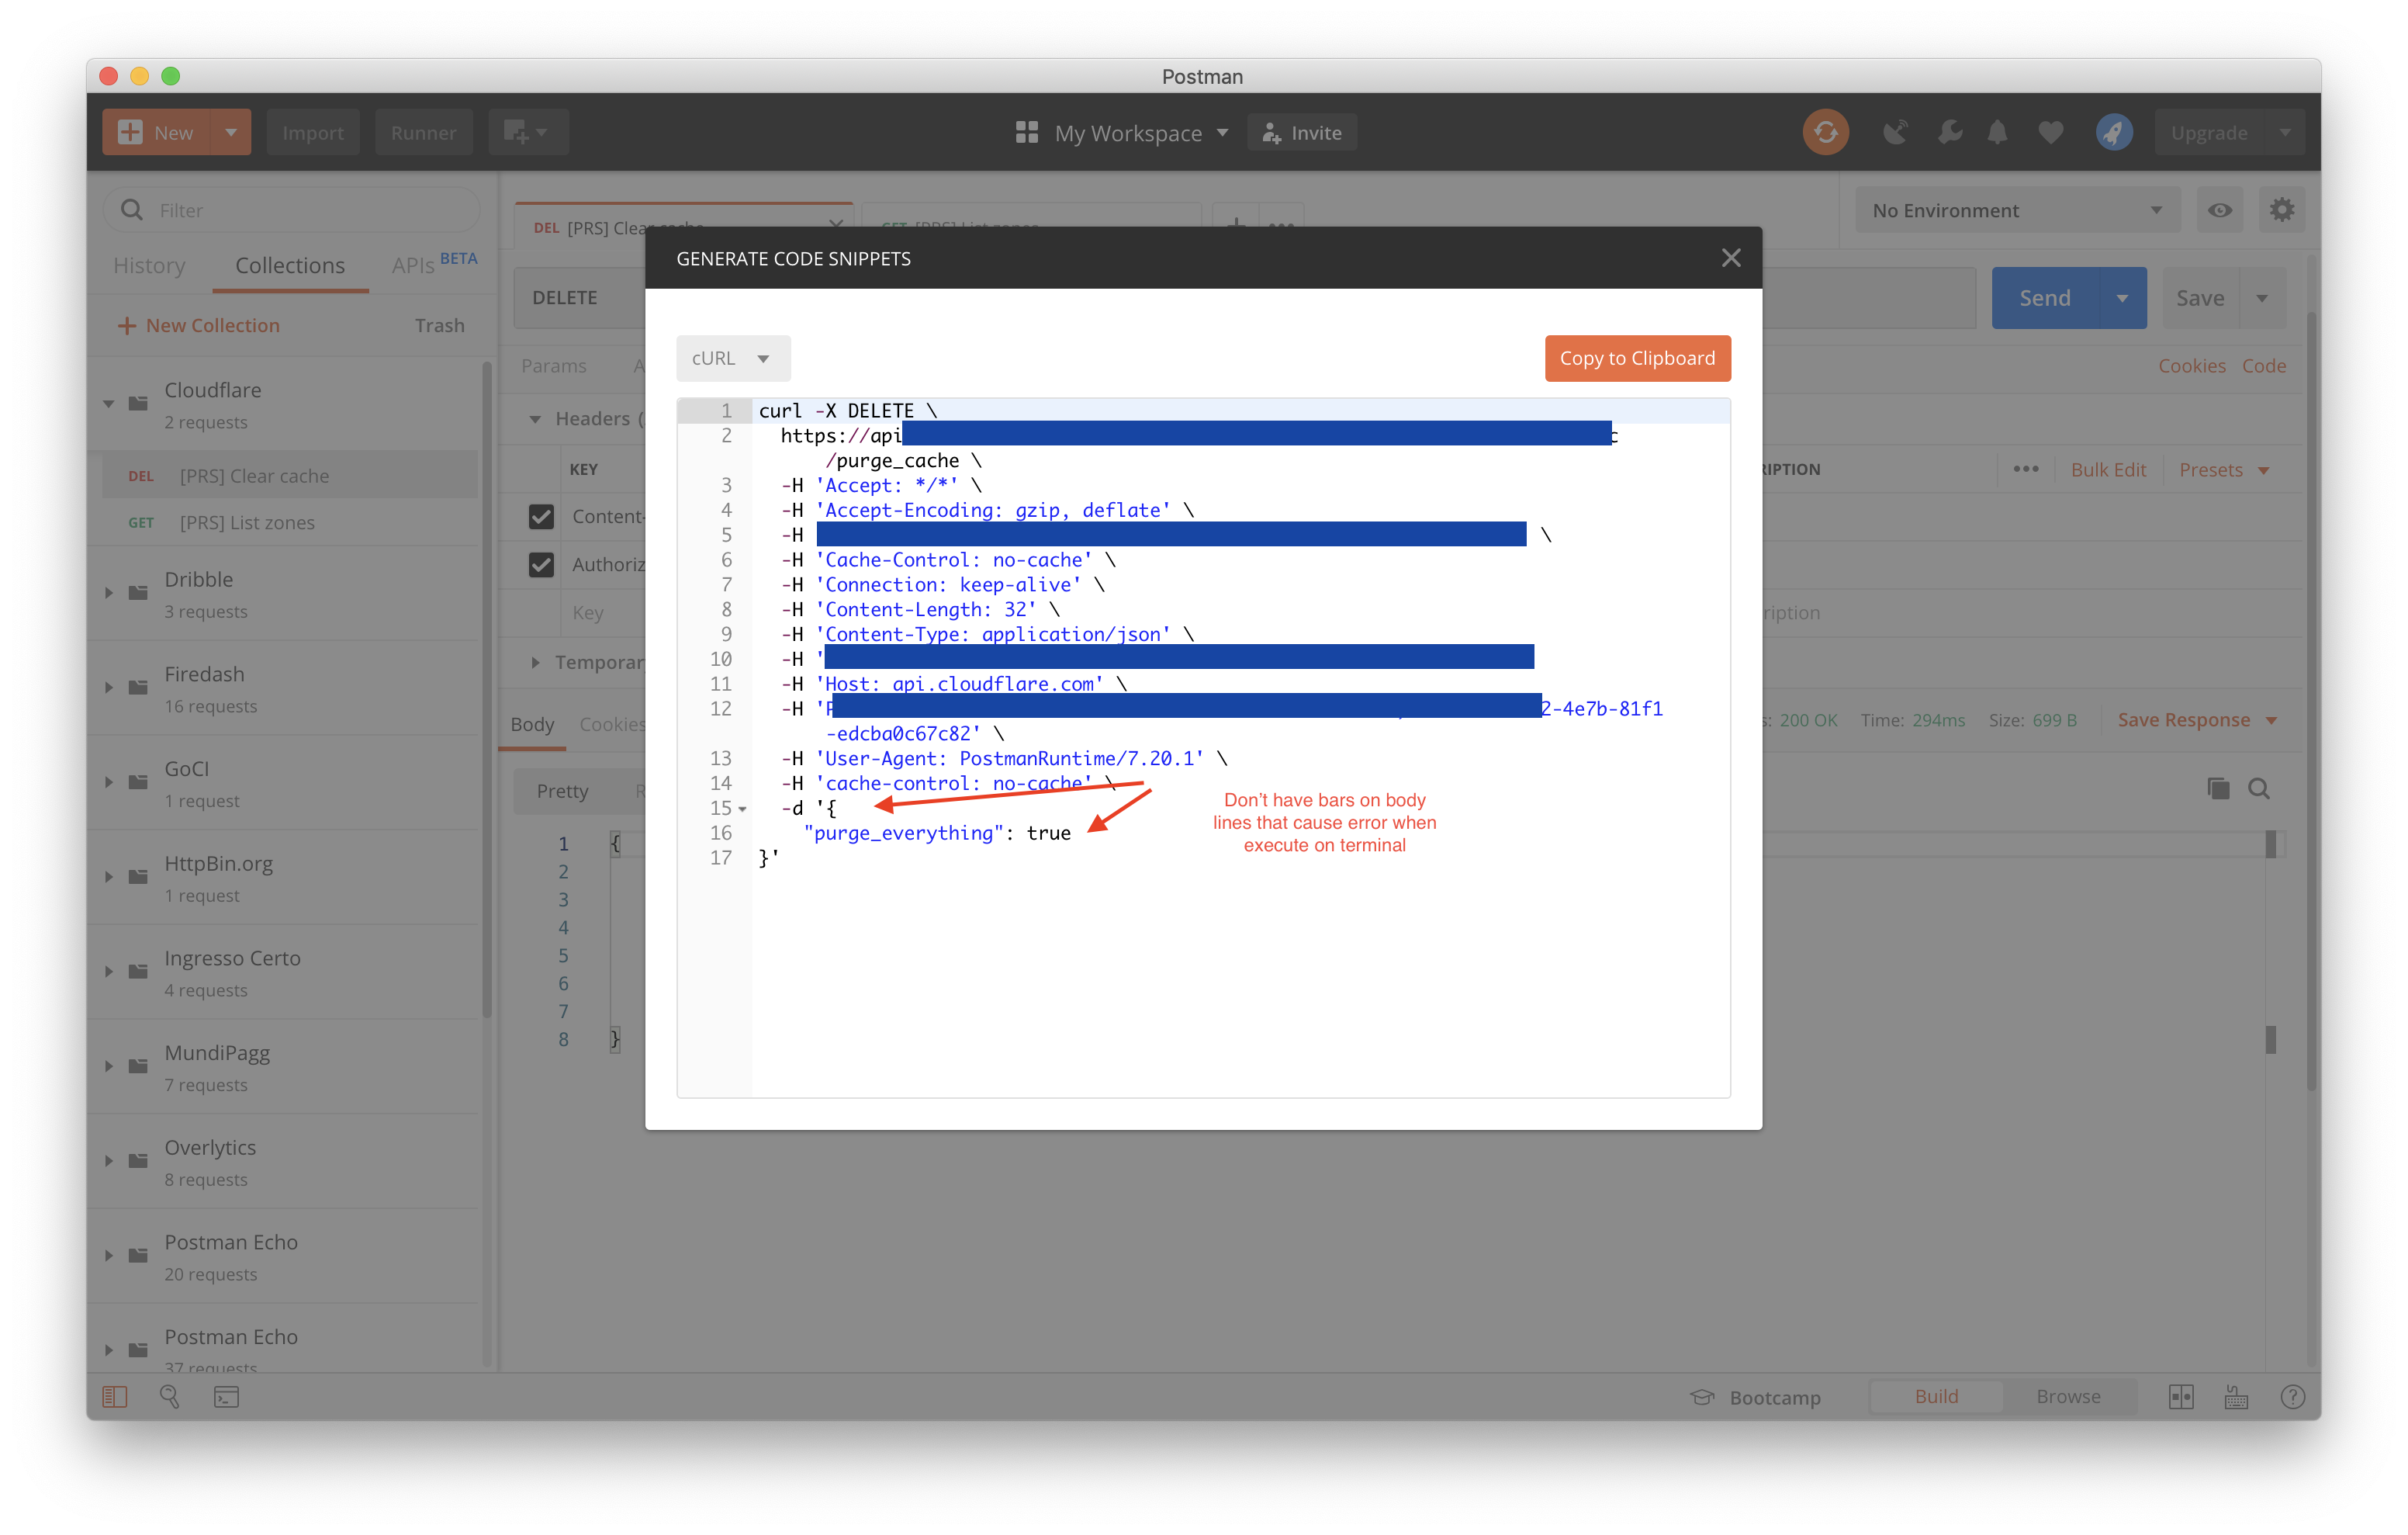Toggle the environment preview eye icon
The width and height of the screenshot is (2408, 1535).
2220,209
